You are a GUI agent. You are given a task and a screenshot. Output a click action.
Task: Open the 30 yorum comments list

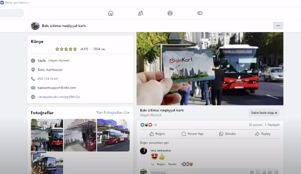[x=255, y=125]
